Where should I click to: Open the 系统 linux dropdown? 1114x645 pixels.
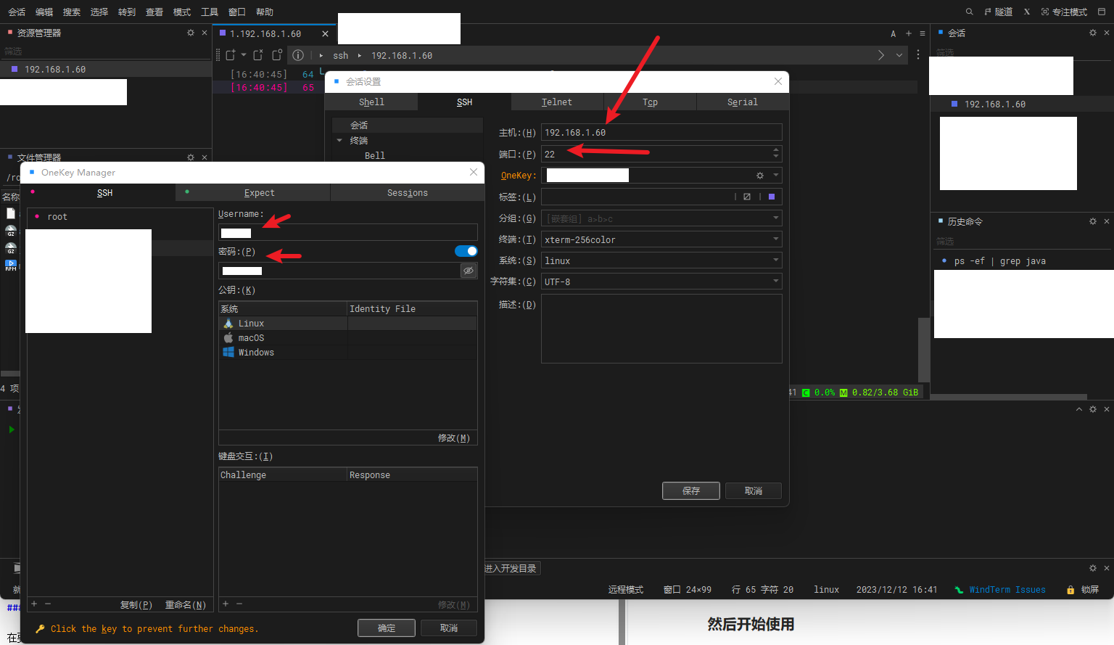[776, 260]
